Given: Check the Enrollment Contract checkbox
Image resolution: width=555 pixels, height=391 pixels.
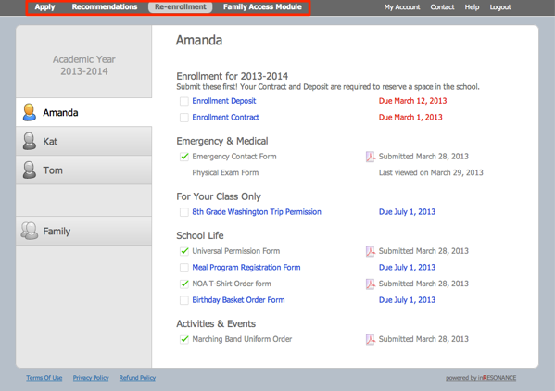Looking at the screenshot, I should [184, 118].
